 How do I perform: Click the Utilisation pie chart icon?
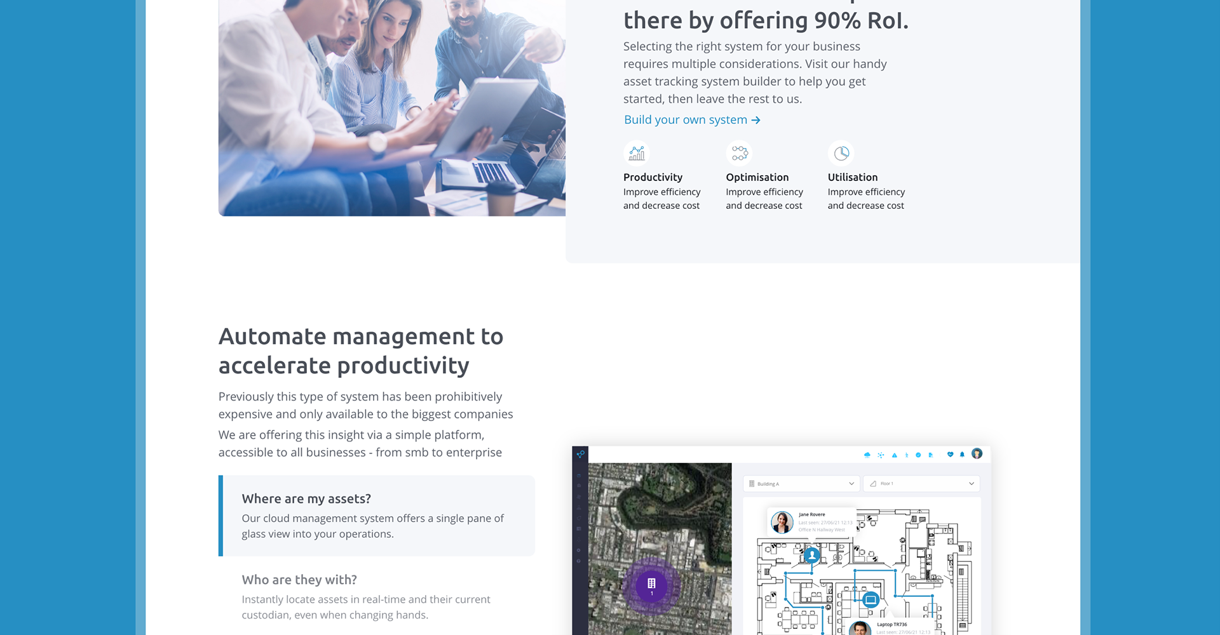841,153
